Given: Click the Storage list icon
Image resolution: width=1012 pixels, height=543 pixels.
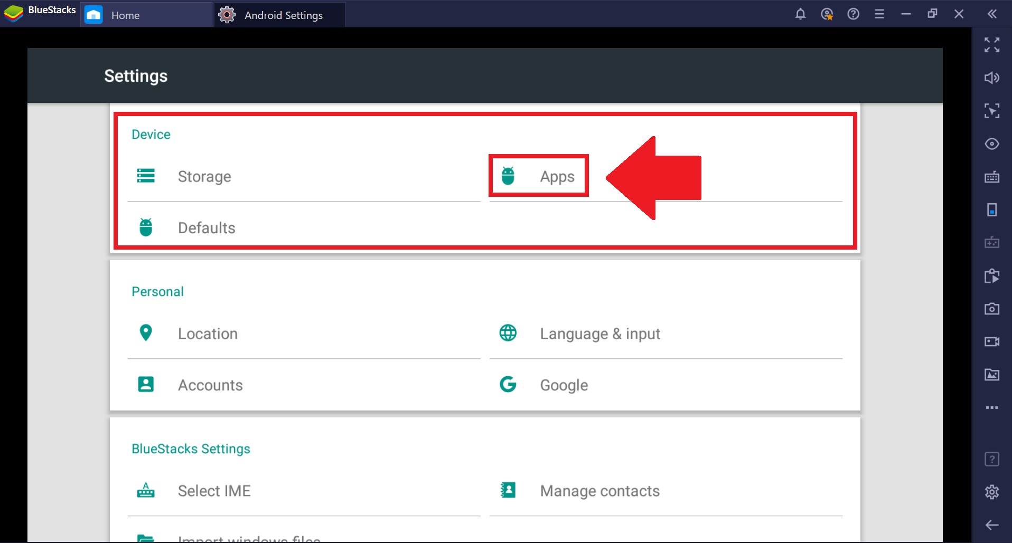Looking at the screenshot, I should coord(146,176).
